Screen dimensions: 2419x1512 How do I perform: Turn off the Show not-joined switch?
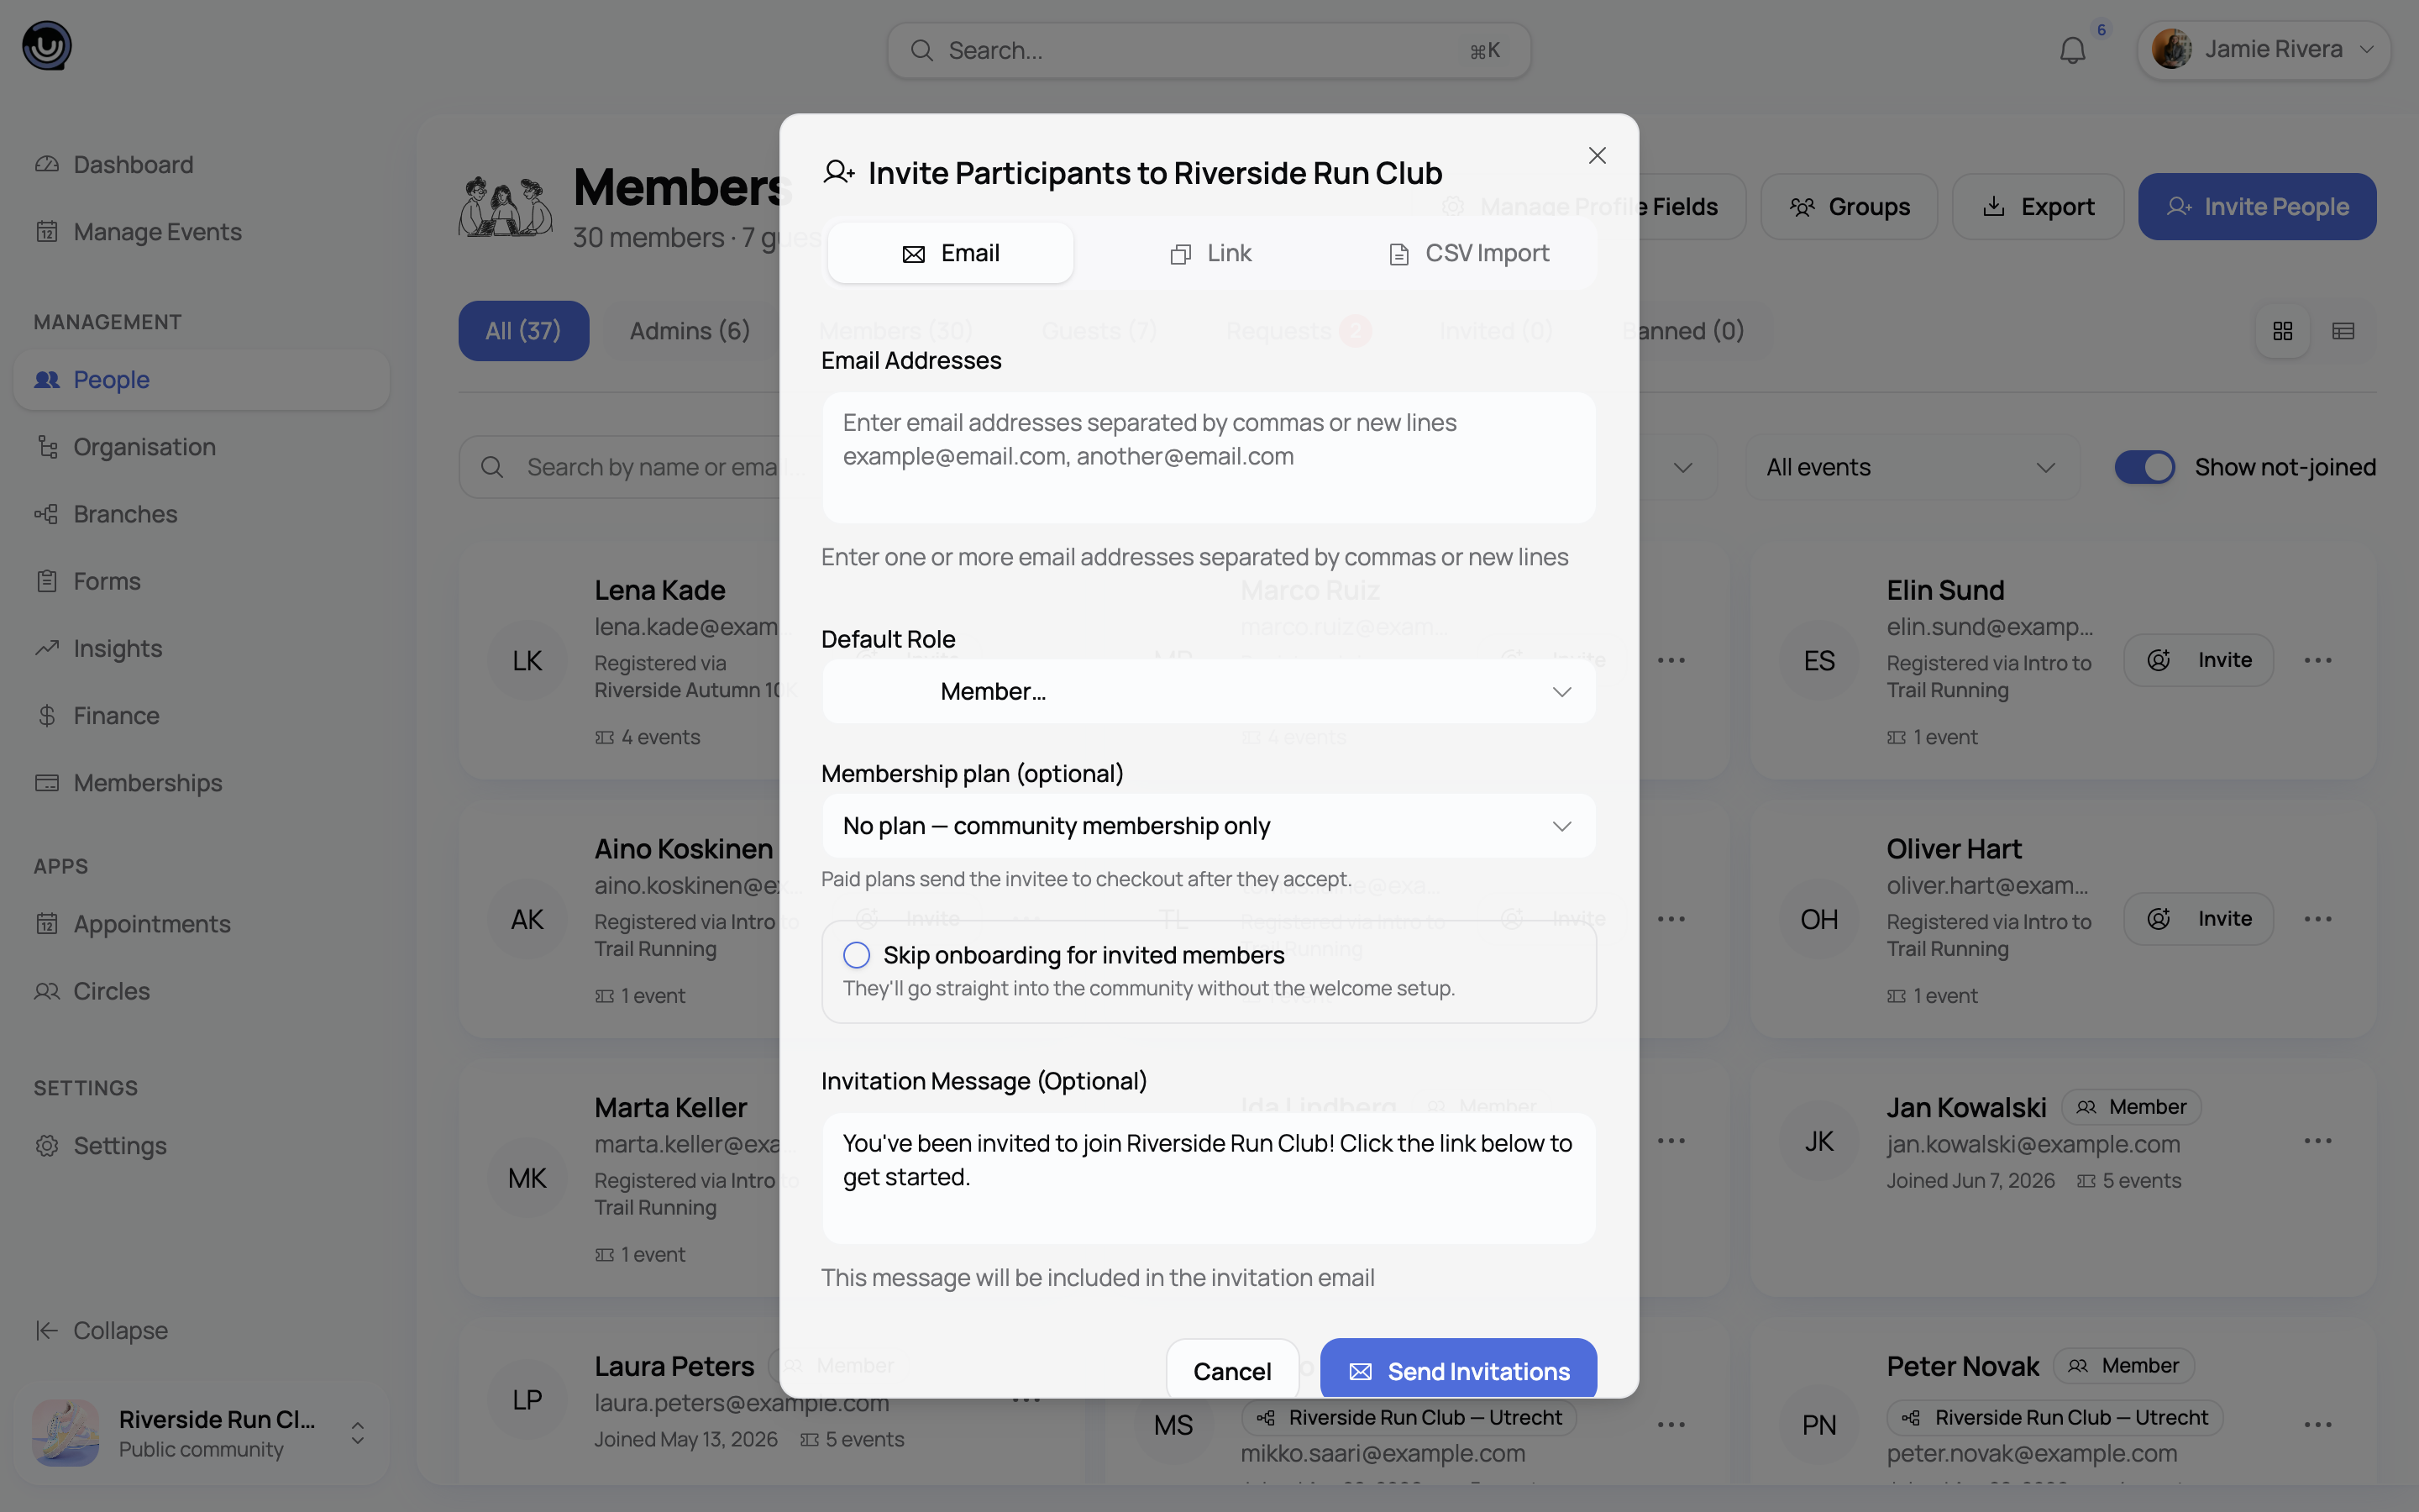pyautogui.click(x=2144, y=467)
